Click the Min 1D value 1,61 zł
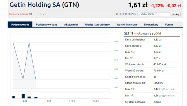 157,58
